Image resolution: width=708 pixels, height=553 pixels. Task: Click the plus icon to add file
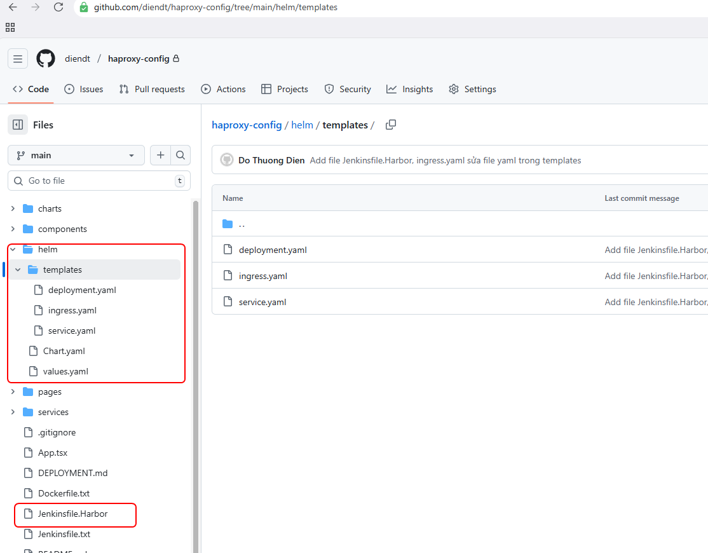(161, 155)
